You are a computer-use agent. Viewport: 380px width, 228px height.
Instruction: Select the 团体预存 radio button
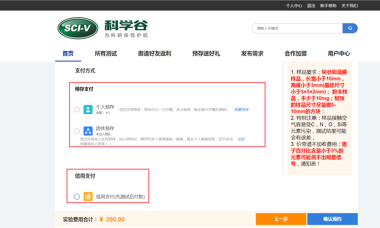point(77,131)
